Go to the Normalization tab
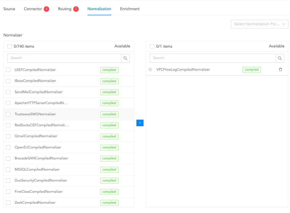The height and width of the screenshot is (213, 290). 99,9
